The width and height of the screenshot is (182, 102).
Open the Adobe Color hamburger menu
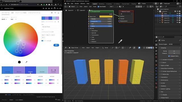tap(2, 8)
